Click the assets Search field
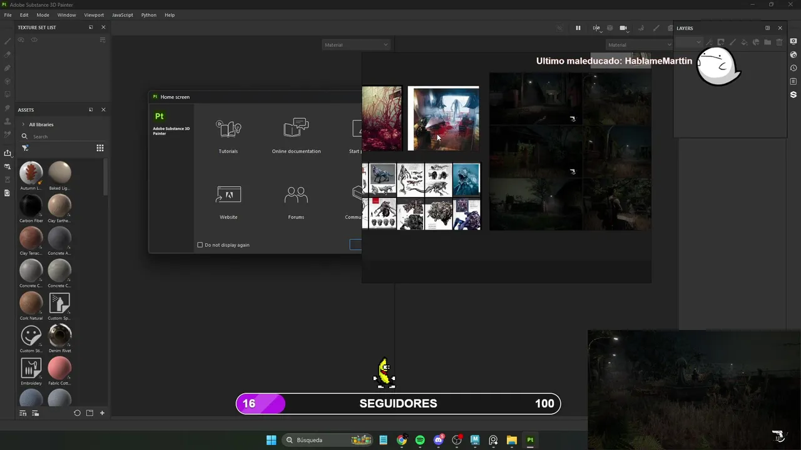The height and width of the screenshot is (450, 801). (x=63, y=136)
